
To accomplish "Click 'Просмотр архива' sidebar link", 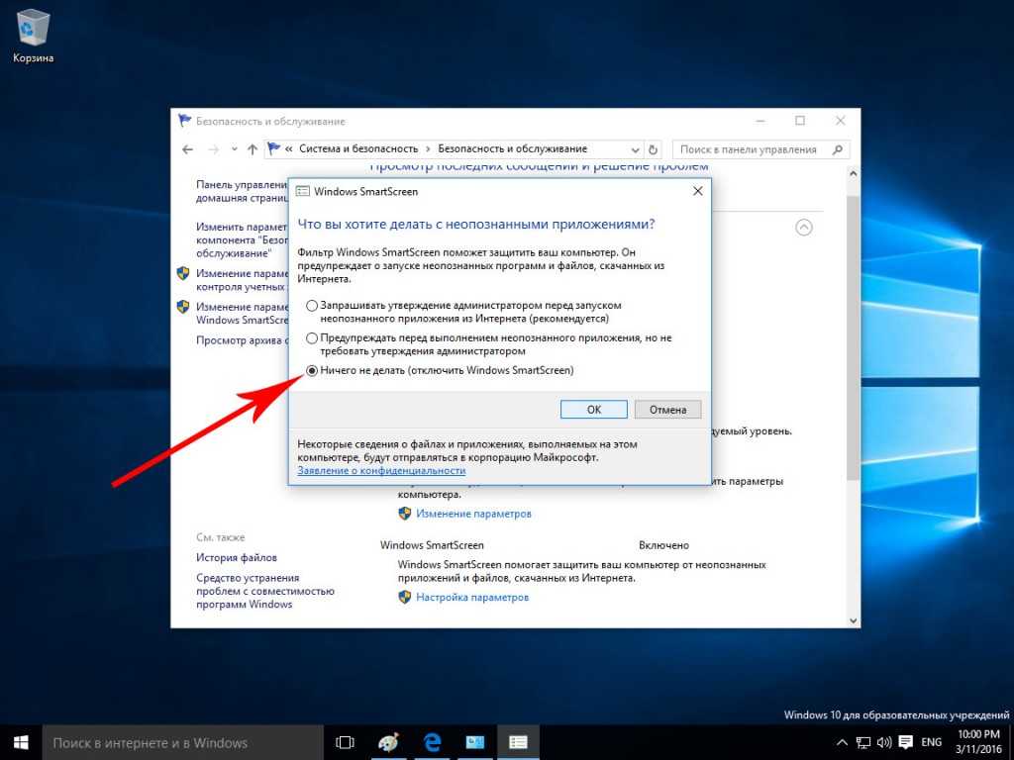I will [x=242, y=340].
